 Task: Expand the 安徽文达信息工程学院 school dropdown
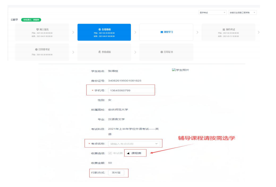point(243,12)
